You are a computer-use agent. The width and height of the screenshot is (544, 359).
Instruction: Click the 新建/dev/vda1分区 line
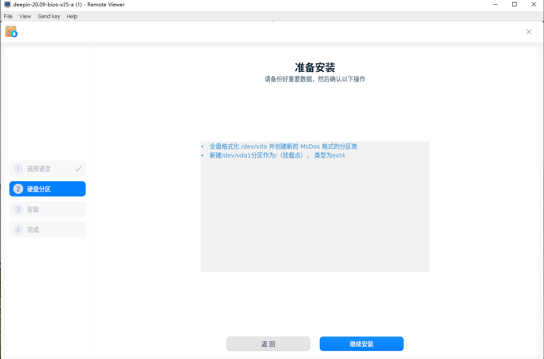pos(277,155)
